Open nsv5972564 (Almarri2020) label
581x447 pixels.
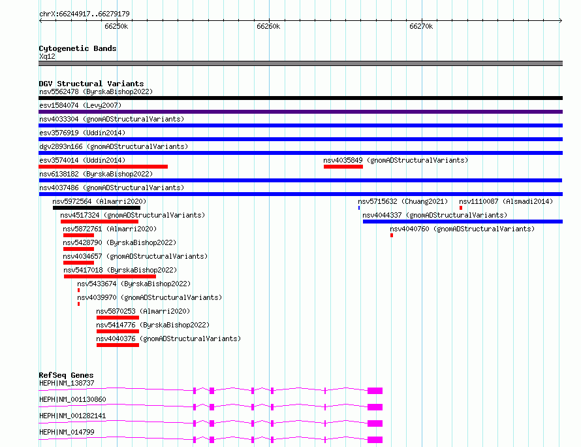pos(99,201)
